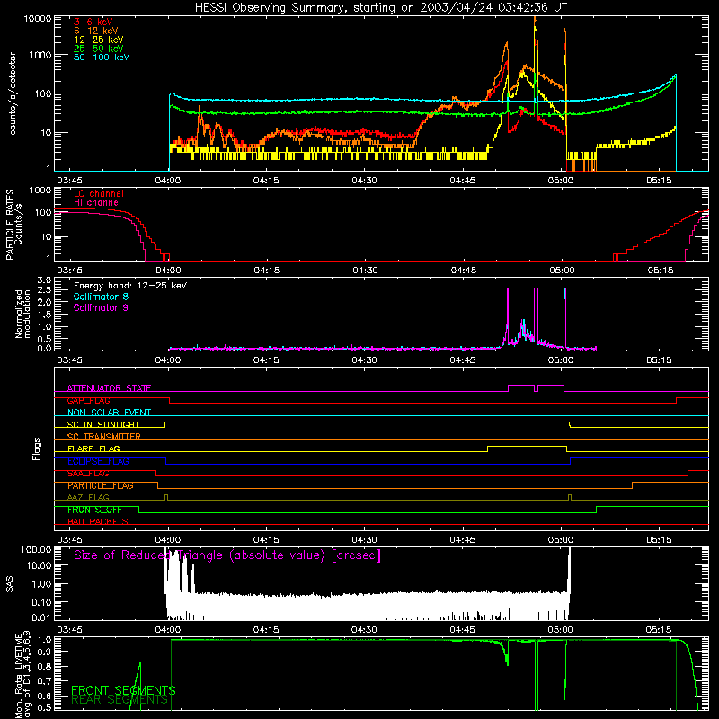Select the 6-12 keV legend label
The width and height of the screenshot is (719, 719).
(96, 31)
